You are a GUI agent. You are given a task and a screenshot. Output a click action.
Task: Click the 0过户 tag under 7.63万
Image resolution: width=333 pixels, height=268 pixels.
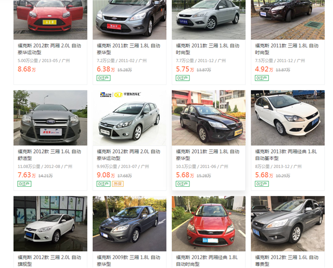pos(24,184)
